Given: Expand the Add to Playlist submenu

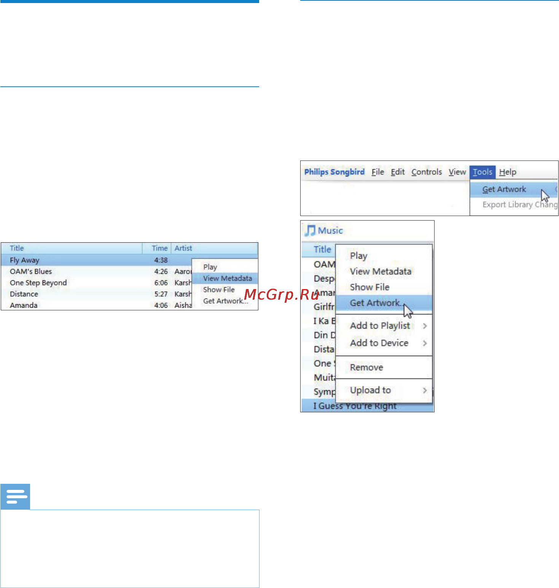Looking at the screenshot, I should tap(384, 326).
